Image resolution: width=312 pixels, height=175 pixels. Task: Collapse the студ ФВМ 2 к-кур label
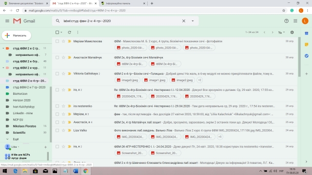[x=3, y=68]
